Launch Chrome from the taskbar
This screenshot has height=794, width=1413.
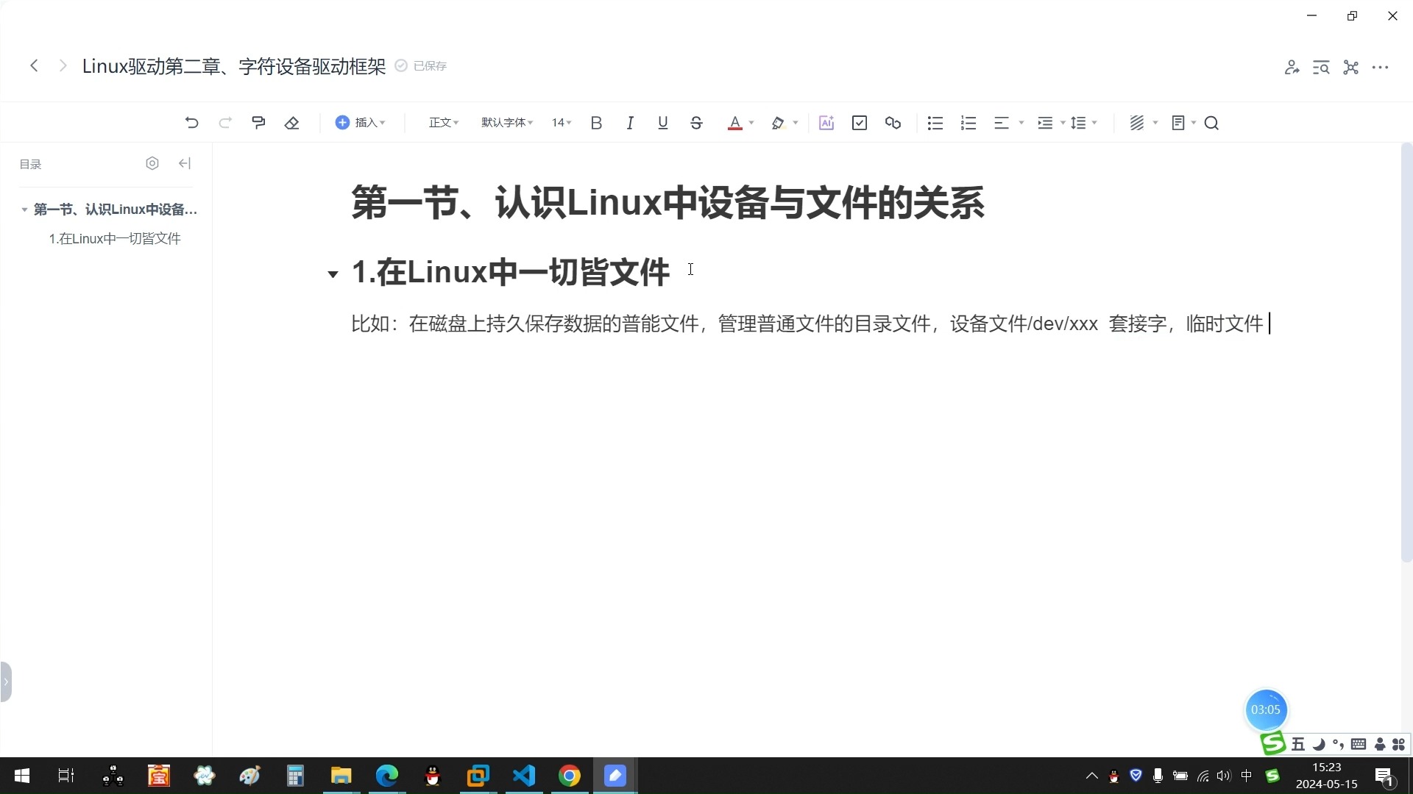569,776
